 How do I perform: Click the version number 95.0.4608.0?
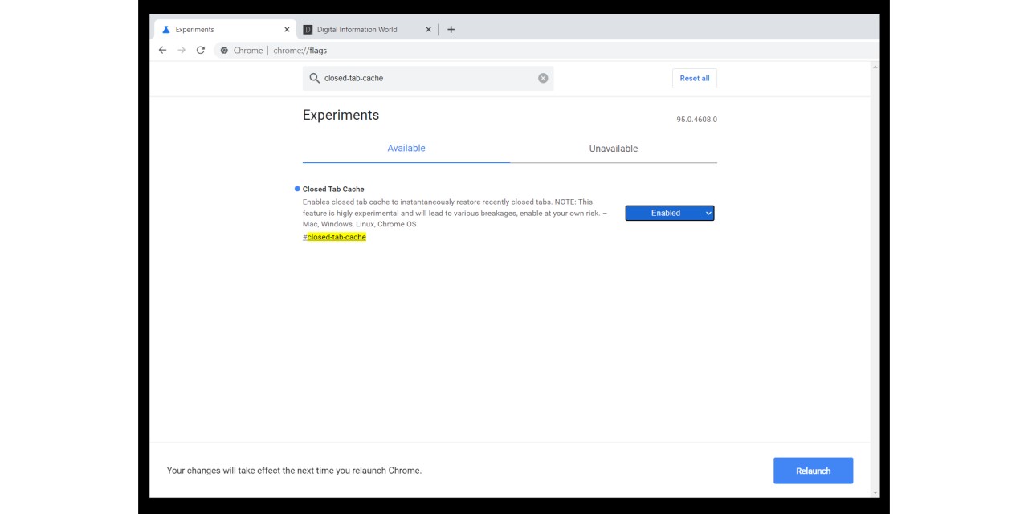[696, 120]
